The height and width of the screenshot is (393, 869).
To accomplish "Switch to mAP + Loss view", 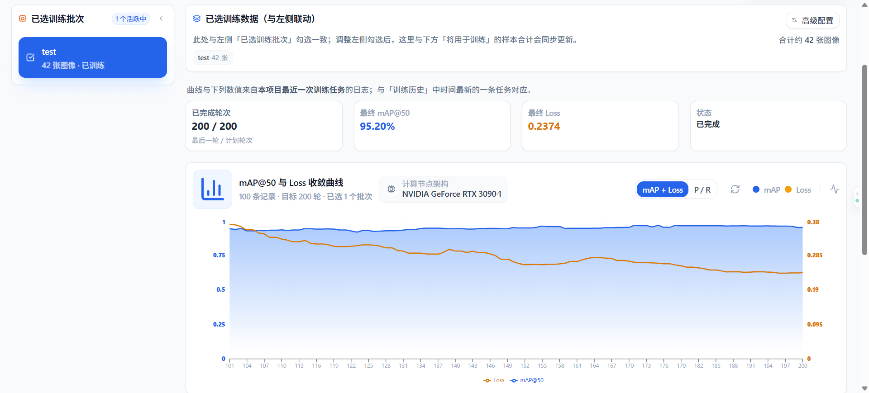I will (x=663, y=190).
